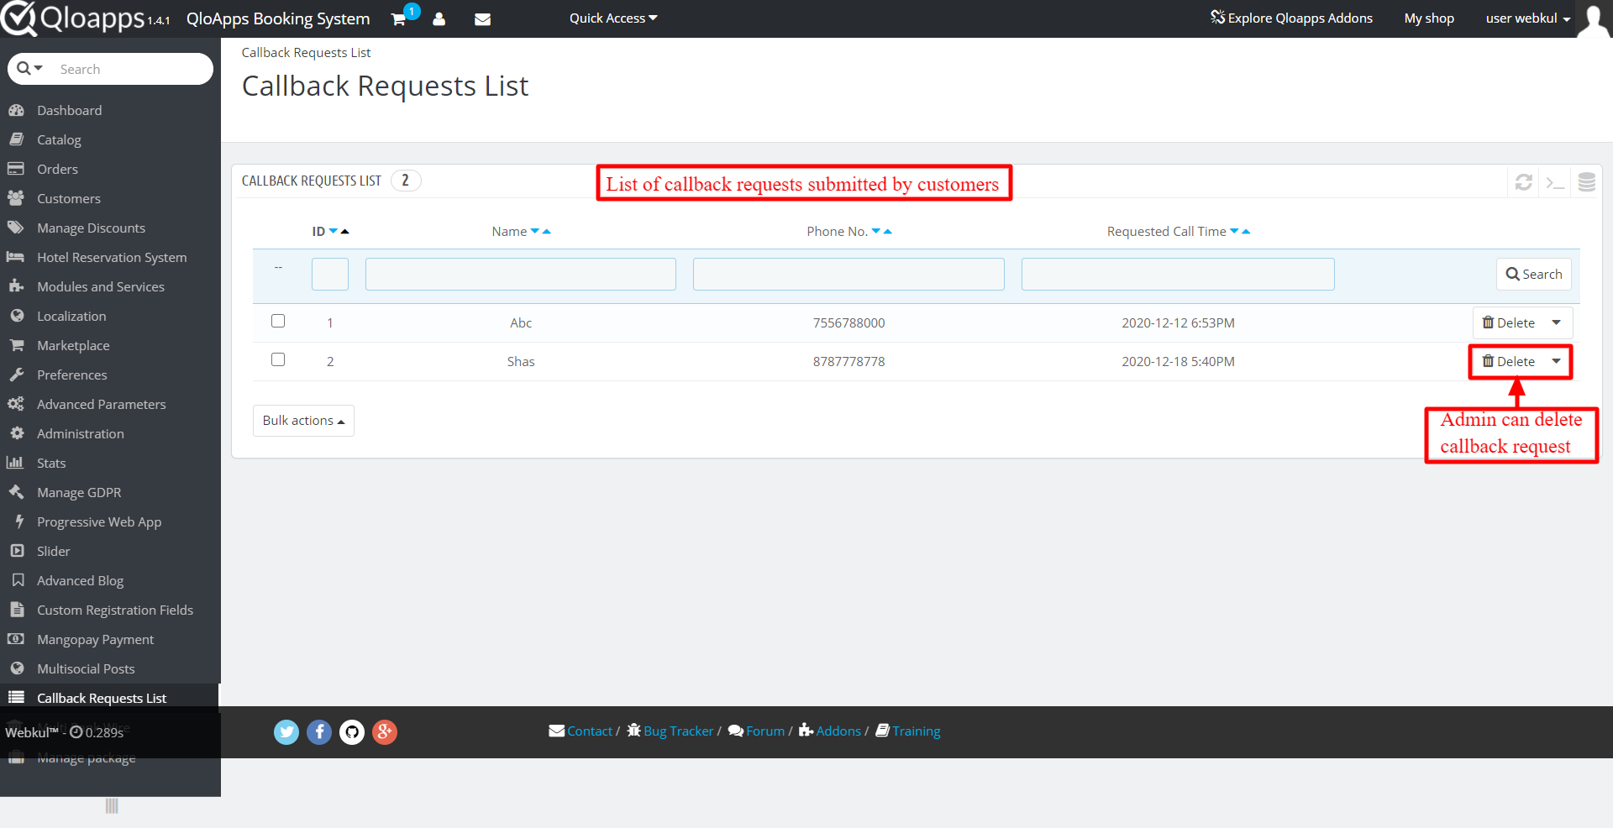Open the customer notifications person icon

[439, 18]
